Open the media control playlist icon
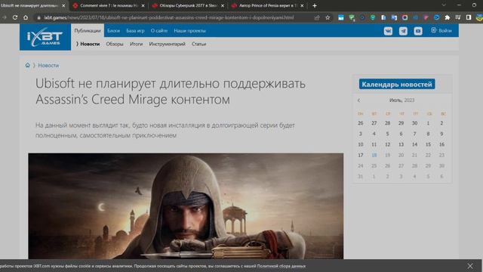This screenshot has height=272, width=483. click(x=458, y=17)
